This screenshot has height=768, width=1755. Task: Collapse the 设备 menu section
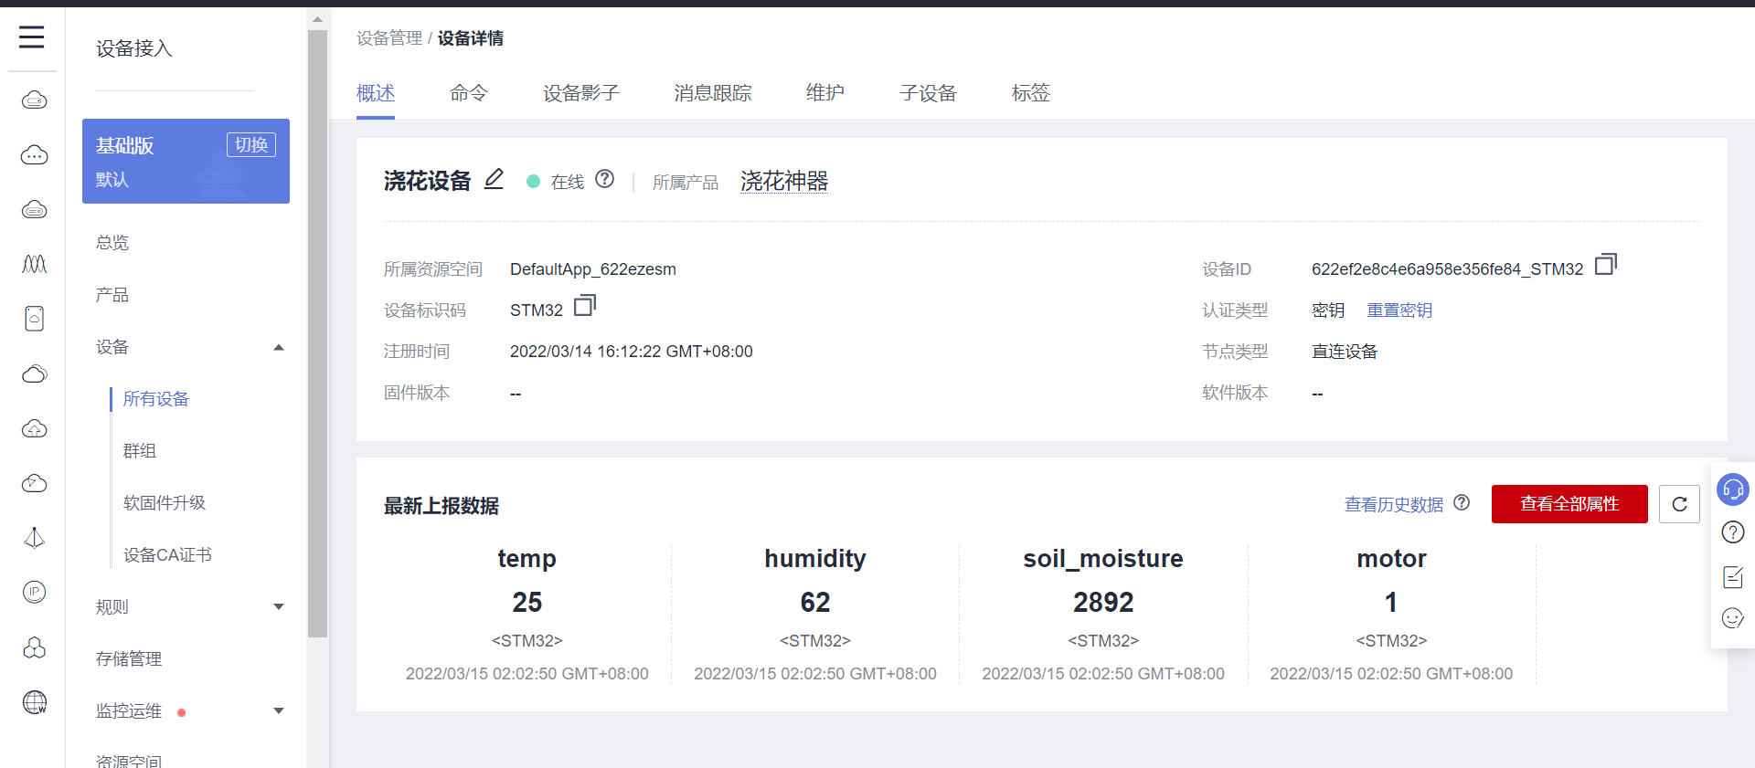click(279, 347)
